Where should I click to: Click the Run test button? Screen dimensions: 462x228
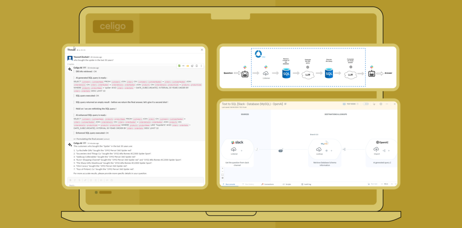click(372, 184)
